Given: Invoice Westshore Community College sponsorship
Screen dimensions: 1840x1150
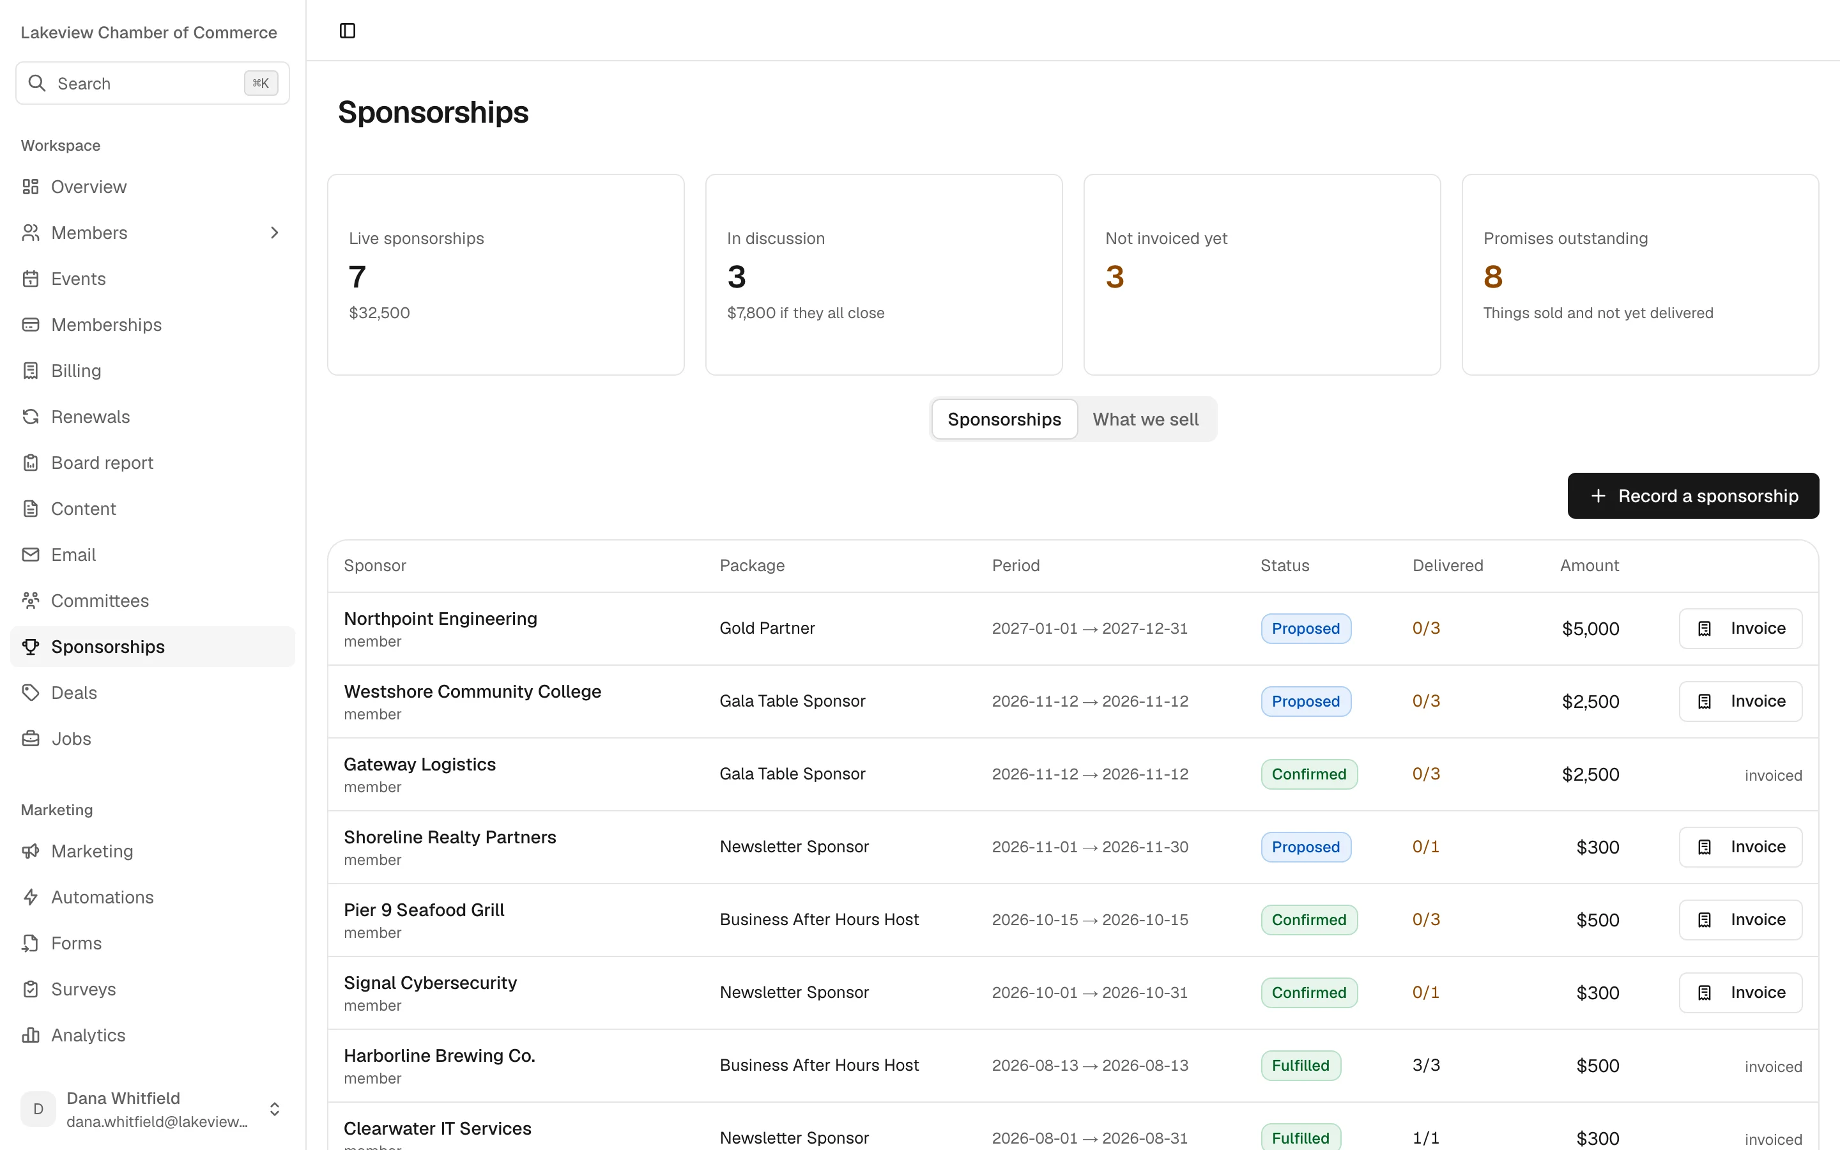Looking at the screenshot, I should [1740, 701].
